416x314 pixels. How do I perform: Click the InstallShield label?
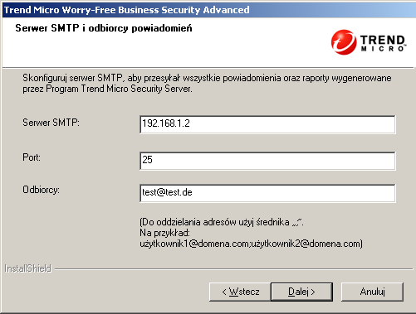pyautogui.click(x=28, y=268)
